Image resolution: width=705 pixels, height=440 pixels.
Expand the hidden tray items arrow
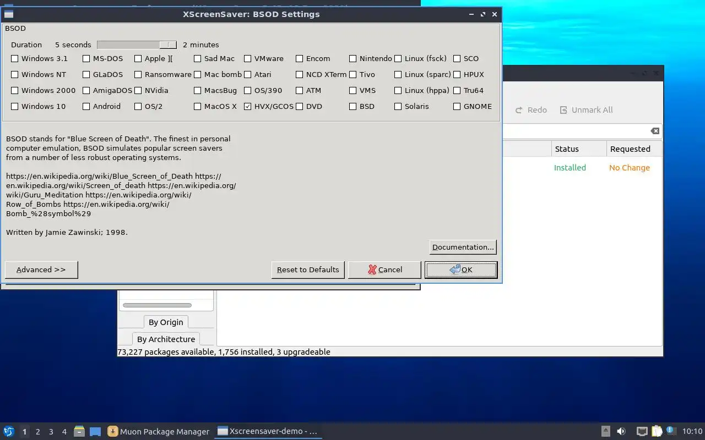[x=605, y=431]
